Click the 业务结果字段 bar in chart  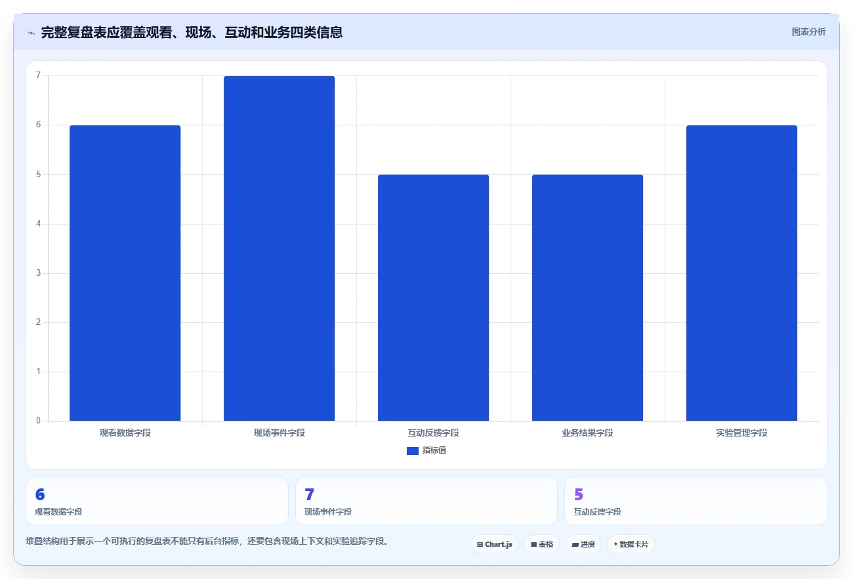[587, 297]
